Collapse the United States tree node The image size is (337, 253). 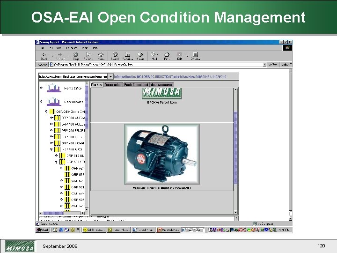point(41,102)
